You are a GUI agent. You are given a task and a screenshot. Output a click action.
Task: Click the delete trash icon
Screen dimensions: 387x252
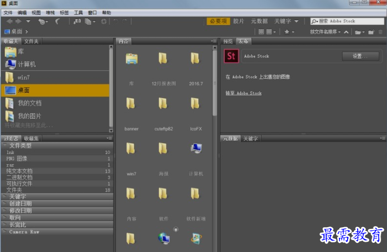(381, 32)
